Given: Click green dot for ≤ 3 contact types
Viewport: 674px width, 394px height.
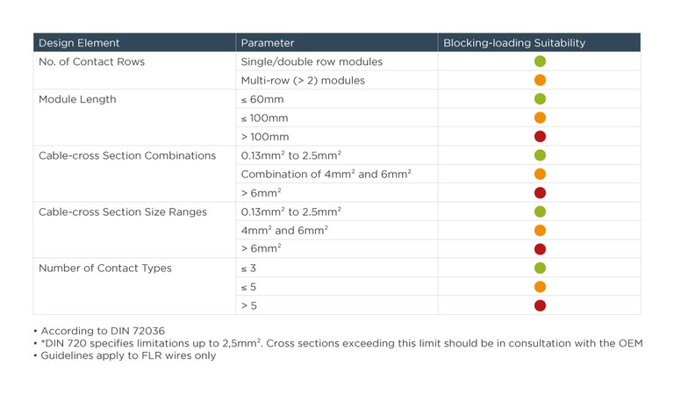Looking at the screenshot, I should click(540, 268).
